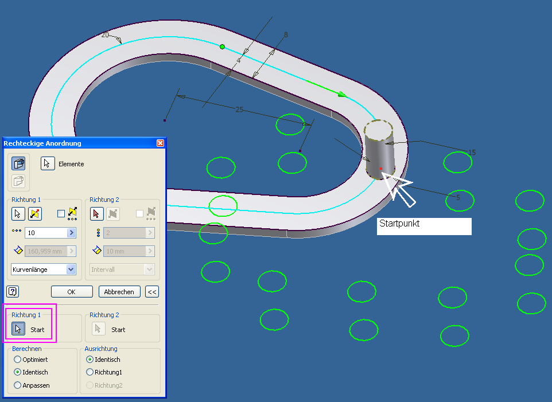
Task: Choose the Anpassen compute option
Action: tap(17, 385)
